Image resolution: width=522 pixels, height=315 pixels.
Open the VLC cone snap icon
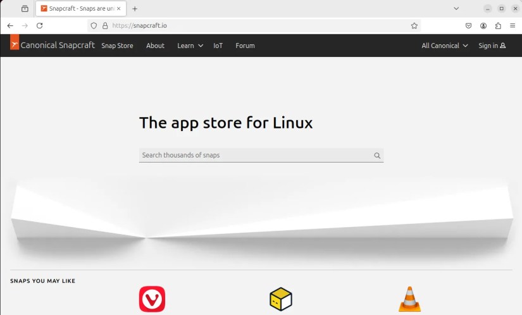click(410, 299)
